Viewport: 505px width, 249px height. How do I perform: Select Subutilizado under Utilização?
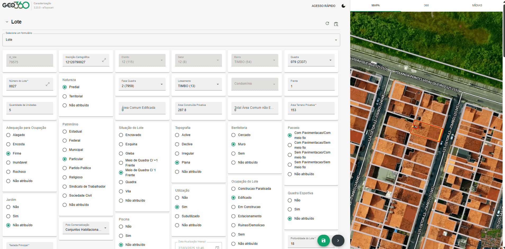[177, 216]
